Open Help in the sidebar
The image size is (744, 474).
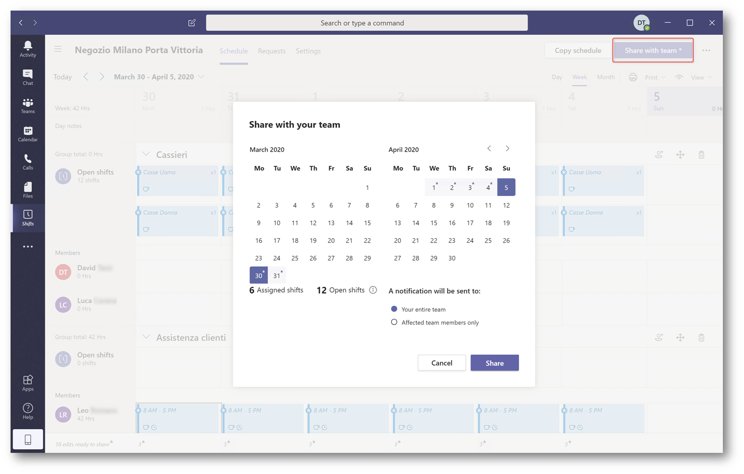pos(28,411)
